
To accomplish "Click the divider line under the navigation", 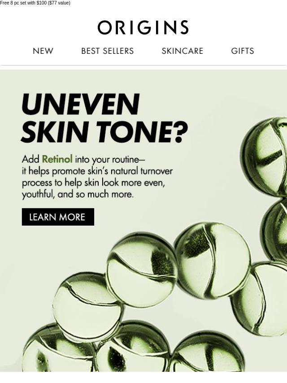I will click(143, 65).
